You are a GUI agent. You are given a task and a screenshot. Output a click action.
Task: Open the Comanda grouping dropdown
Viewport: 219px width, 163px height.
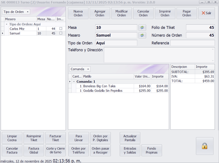[x=80, y=69]
